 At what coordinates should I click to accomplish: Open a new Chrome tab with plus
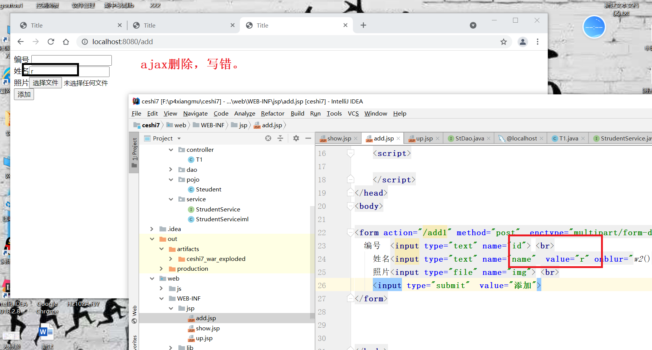pyautogui.click(x=363, y=25)
